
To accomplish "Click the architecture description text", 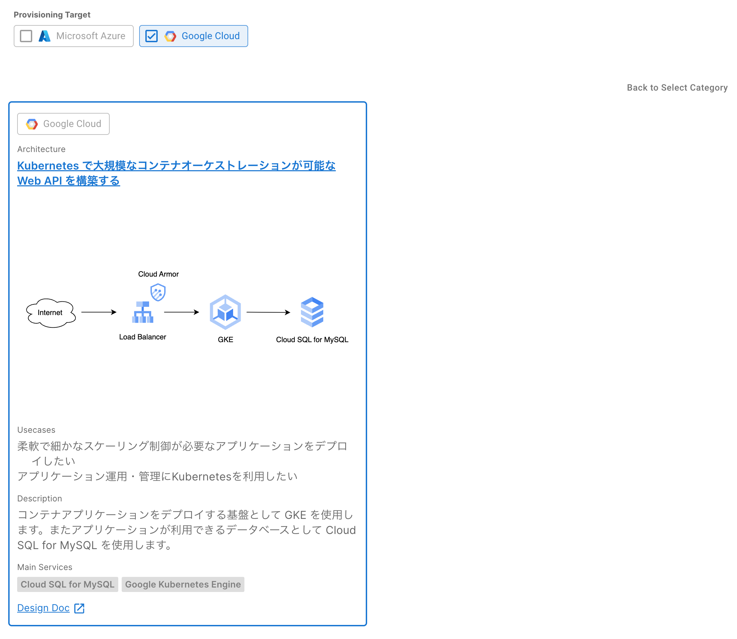I will [x=186, y=530].
